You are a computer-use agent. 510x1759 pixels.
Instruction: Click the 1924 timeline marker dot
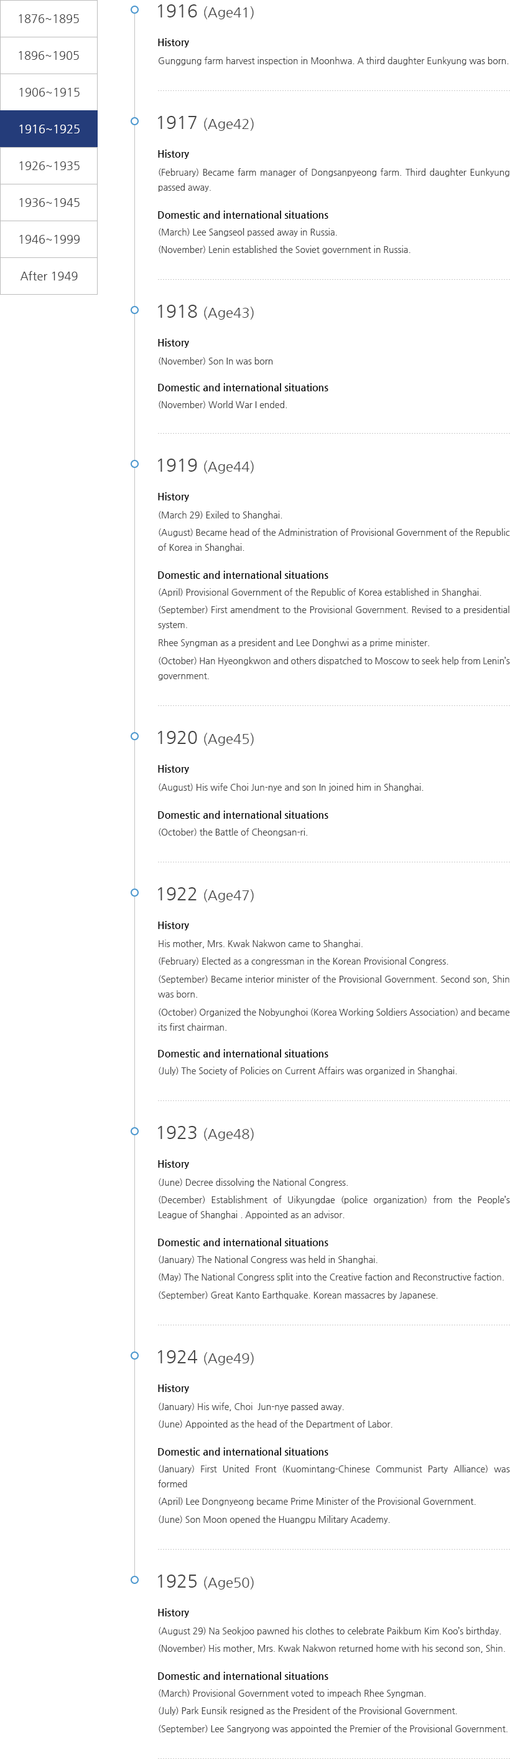[134, 1355]
